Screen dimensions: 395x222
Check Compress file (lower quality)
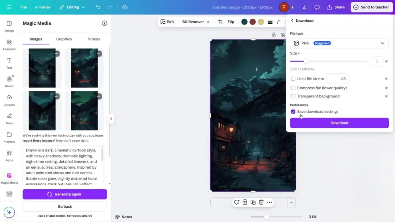[293, 88]
